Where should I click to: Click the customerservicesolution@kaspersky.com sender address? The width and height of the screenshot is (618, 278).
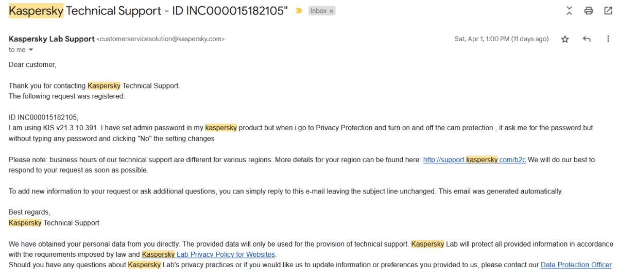[161, 39]
